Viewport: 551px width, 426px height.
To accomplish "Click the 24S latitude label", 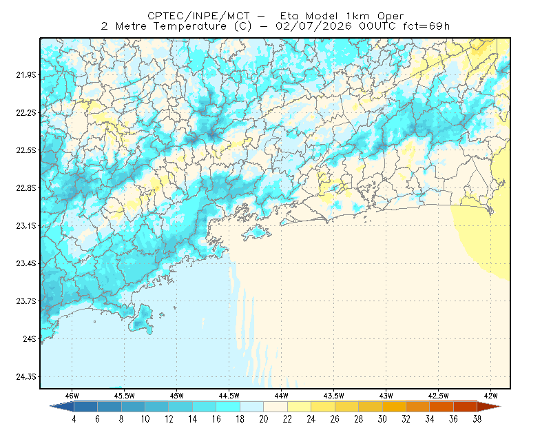I will coord(30,338).
